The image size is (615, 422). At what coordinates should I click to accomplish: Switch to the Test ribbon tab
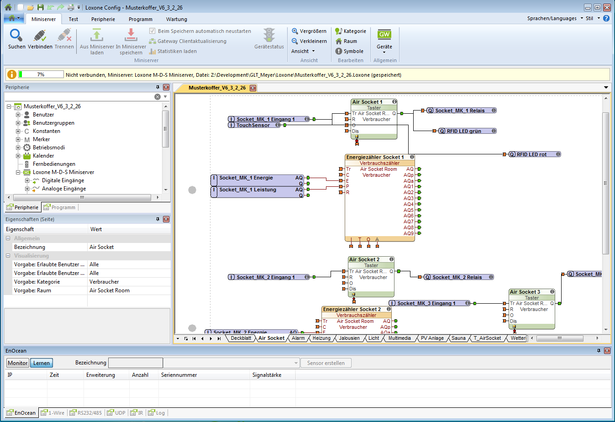(x=73, y=19)
